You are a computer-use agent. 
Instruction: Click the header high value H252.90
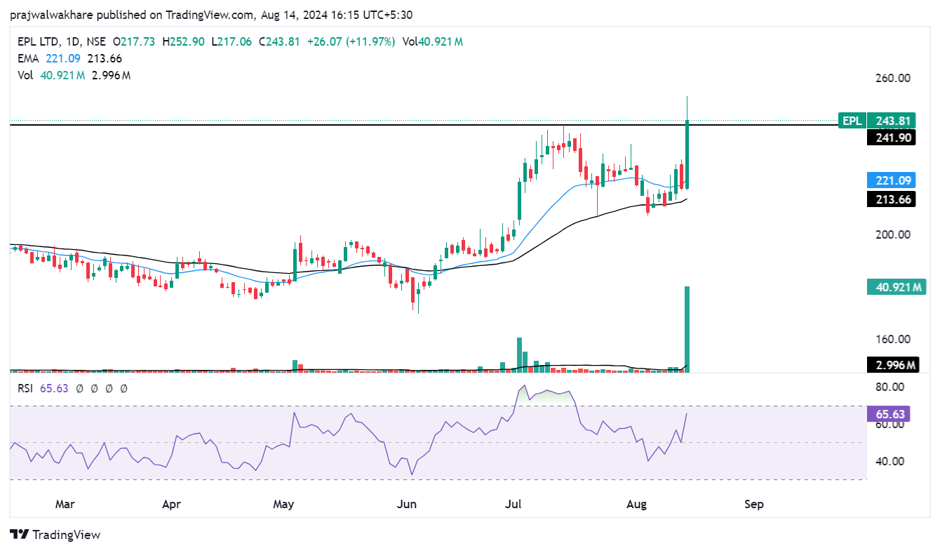tap(183, 42)
